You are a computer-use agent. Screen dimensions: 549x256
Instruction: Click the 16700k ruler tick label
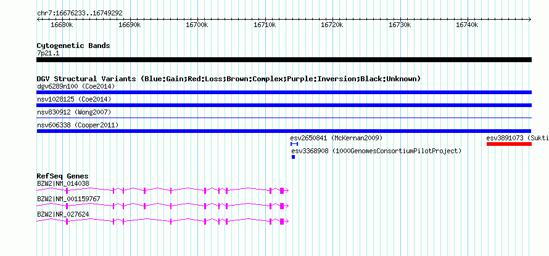tap(197, 25)
